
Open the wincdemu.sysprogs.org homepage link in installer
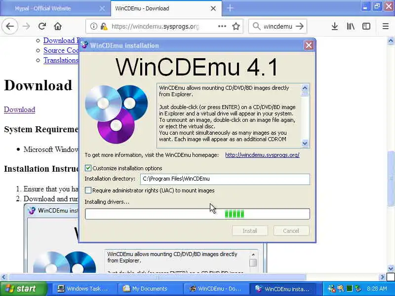(262, 155)
